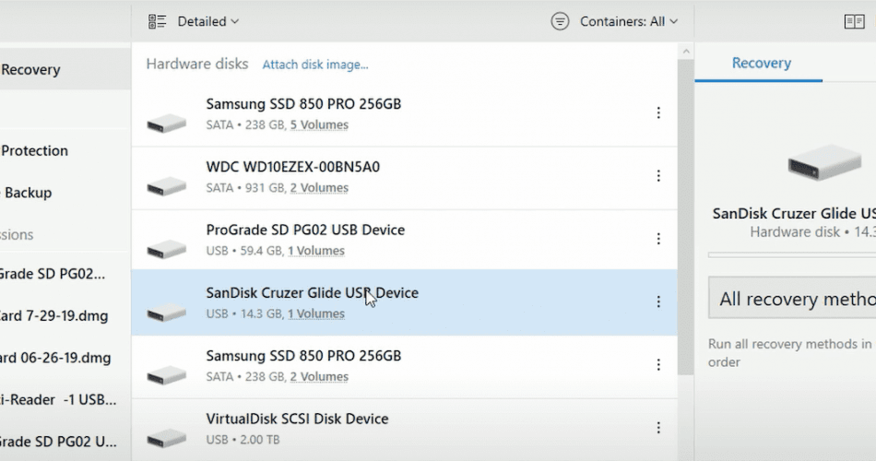Image resolution: width=876 pixels, height=461 pixels.
Task: Click the 2 Volumes link under WDC disk
Action: tap(319, 188)
